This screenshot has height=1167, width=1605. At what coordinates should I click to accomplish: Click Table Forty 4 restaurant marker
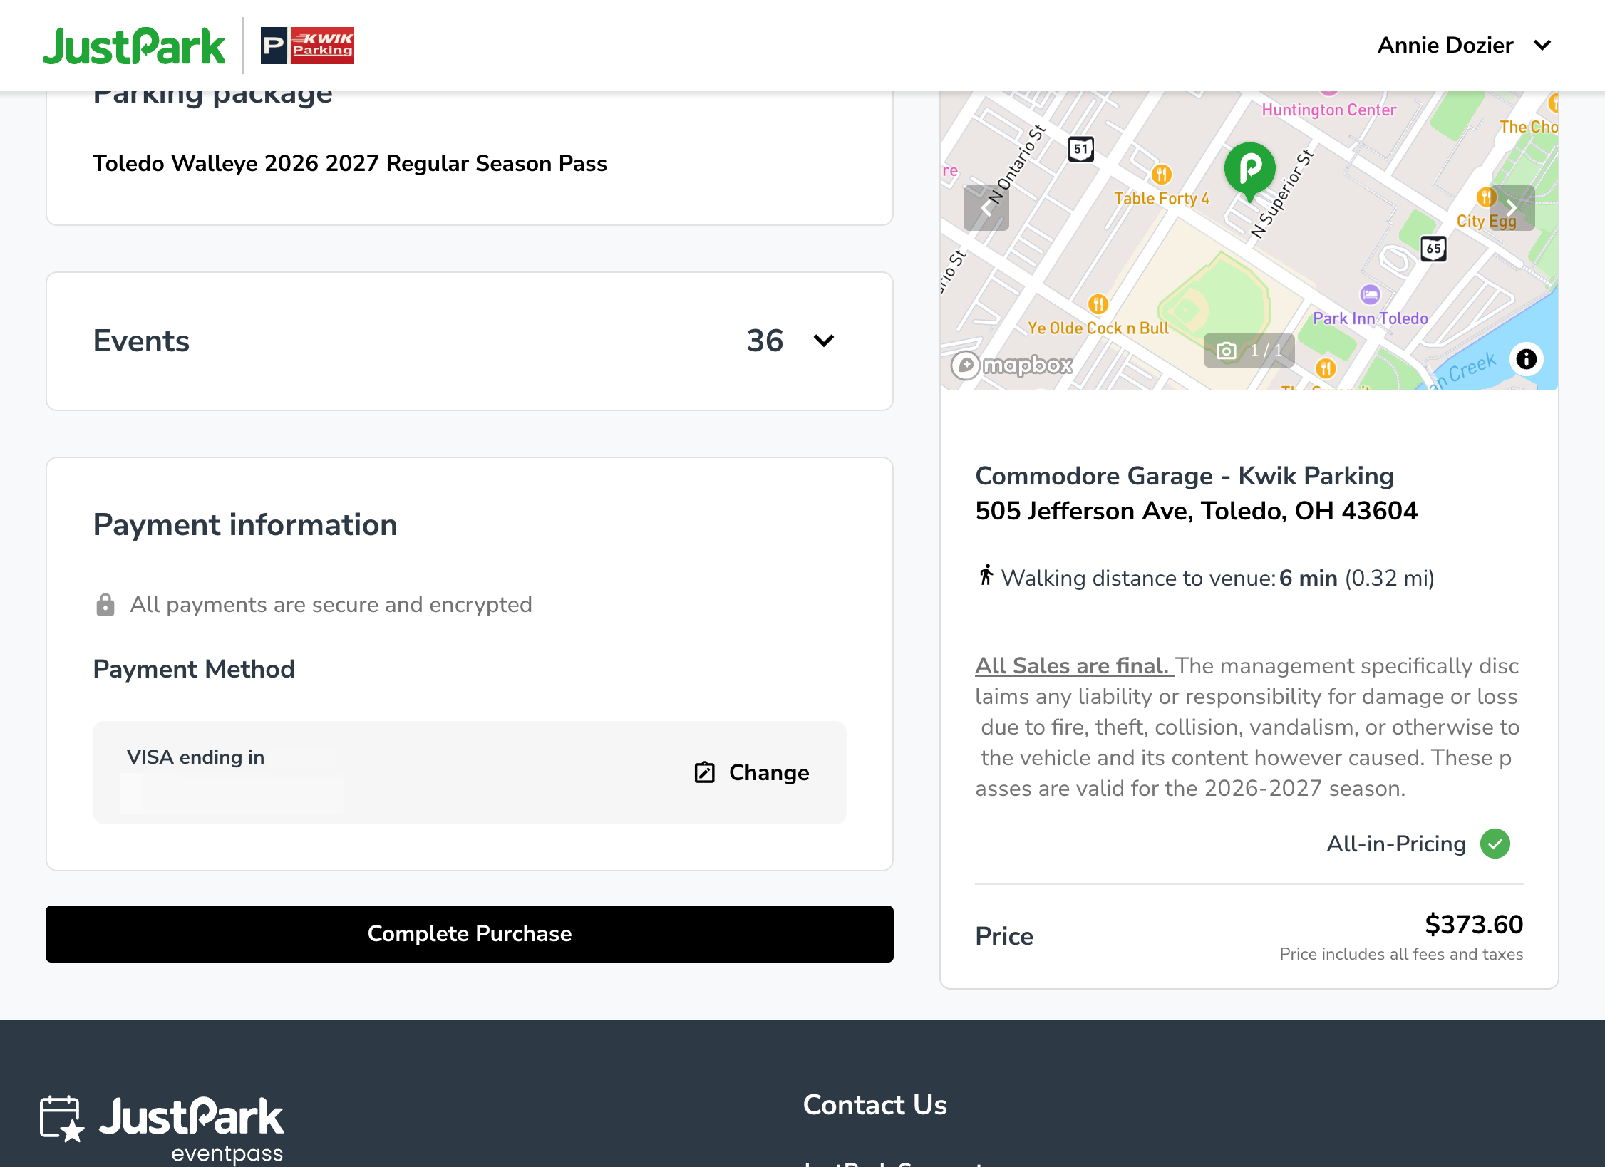click(1162, 175)
